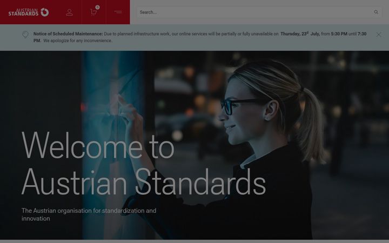The width and height of the screenshot is (389, 243).
Task: Open the hamburger menu icon
Action: click(x=118, y=12)
